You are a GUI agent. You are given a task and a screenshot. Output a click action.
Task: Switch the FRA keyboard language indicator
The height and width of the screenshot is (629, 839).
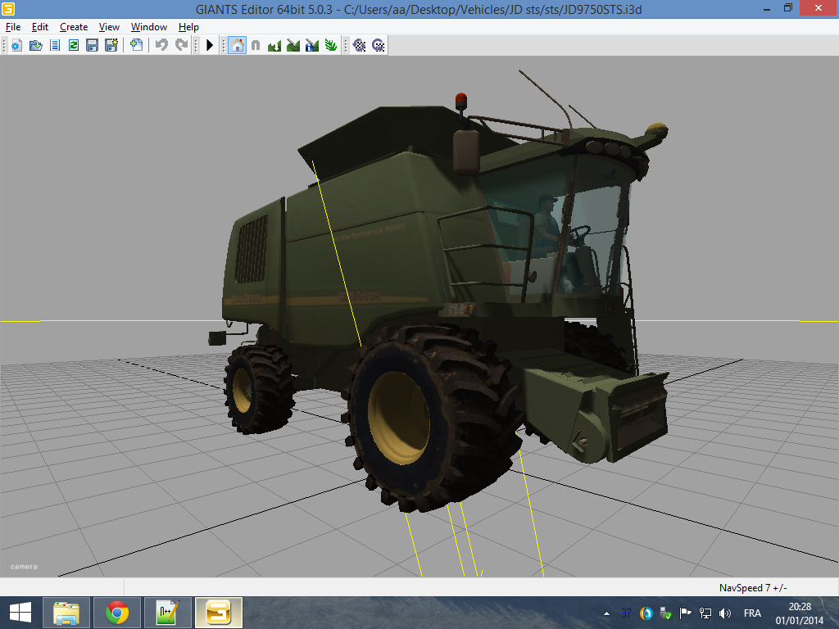[752, 613]
